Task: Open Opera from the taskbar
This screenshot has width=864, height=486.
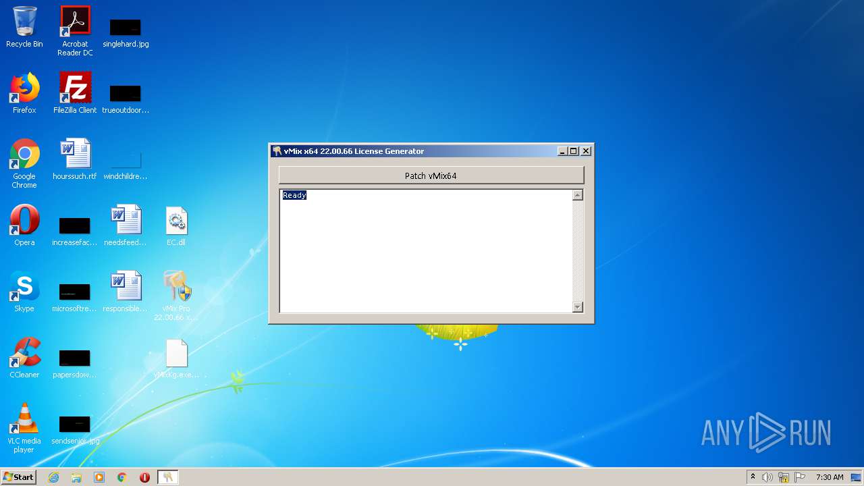Action: point(144,477)
